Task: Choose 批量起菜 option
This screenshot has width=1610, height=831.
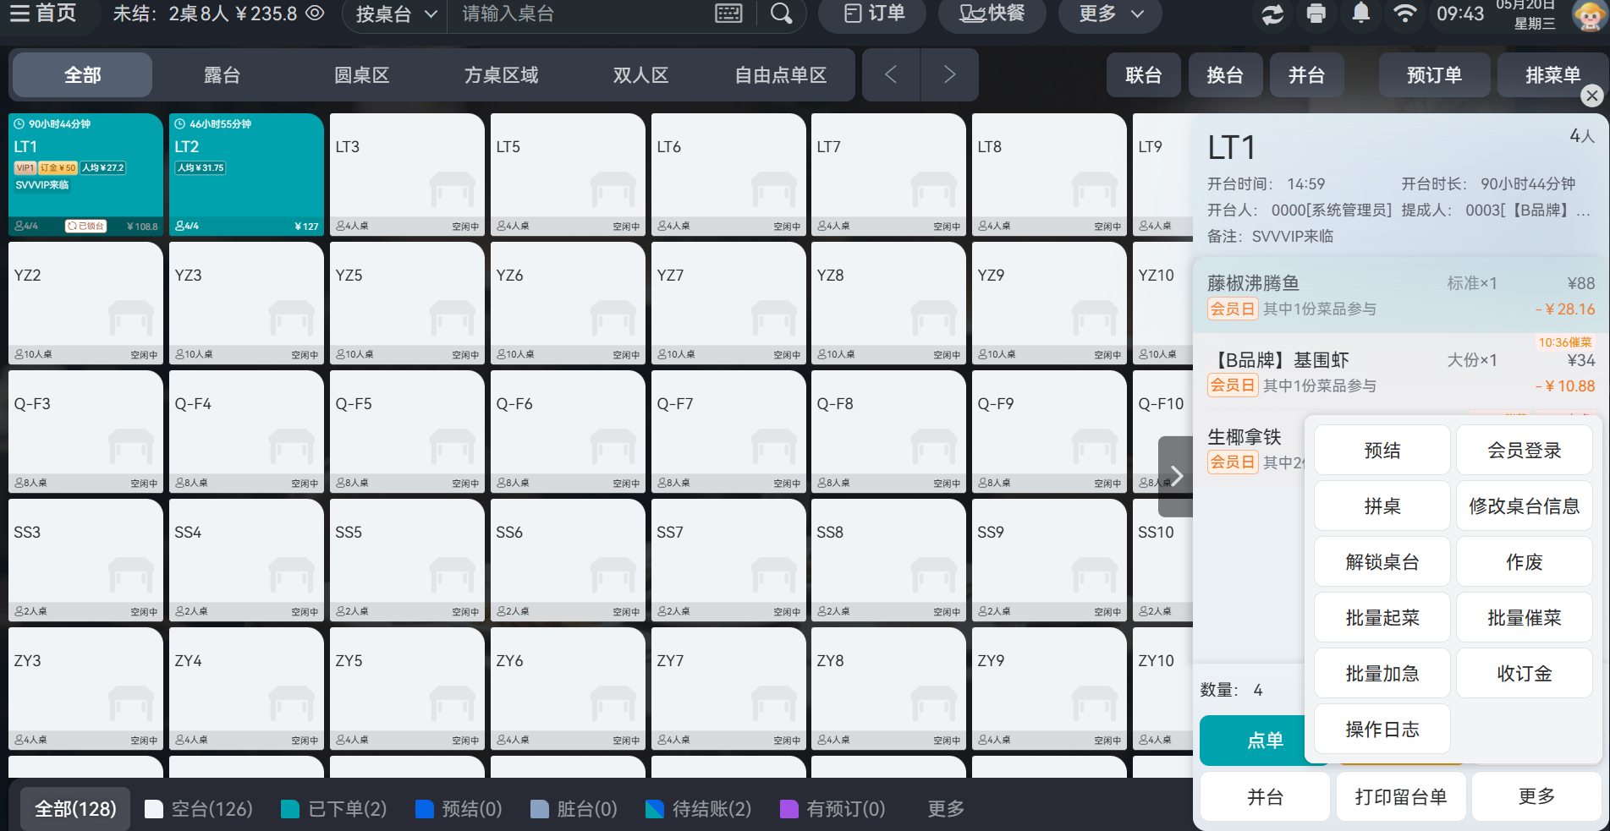Action: coord(1382,618)
